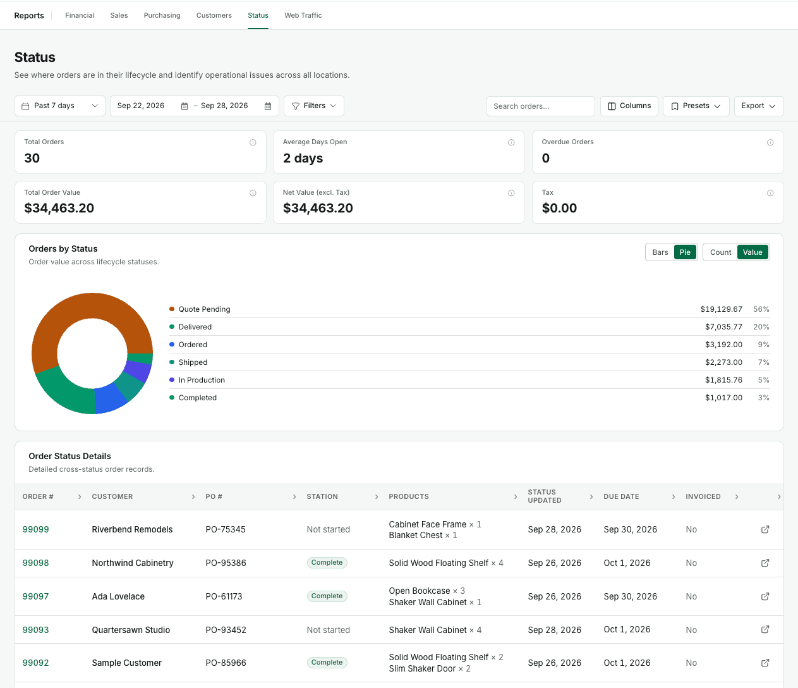This screenshot has width=798, height=688.
Task: Open order 99099 link
Action: pyautogui.click(x=35, y=529)
